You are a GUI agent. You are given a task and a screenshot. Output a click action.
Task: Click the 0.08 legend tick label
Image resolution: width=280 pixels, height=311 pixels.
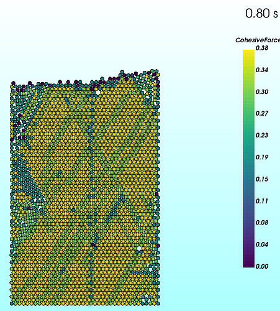(262, 223)
